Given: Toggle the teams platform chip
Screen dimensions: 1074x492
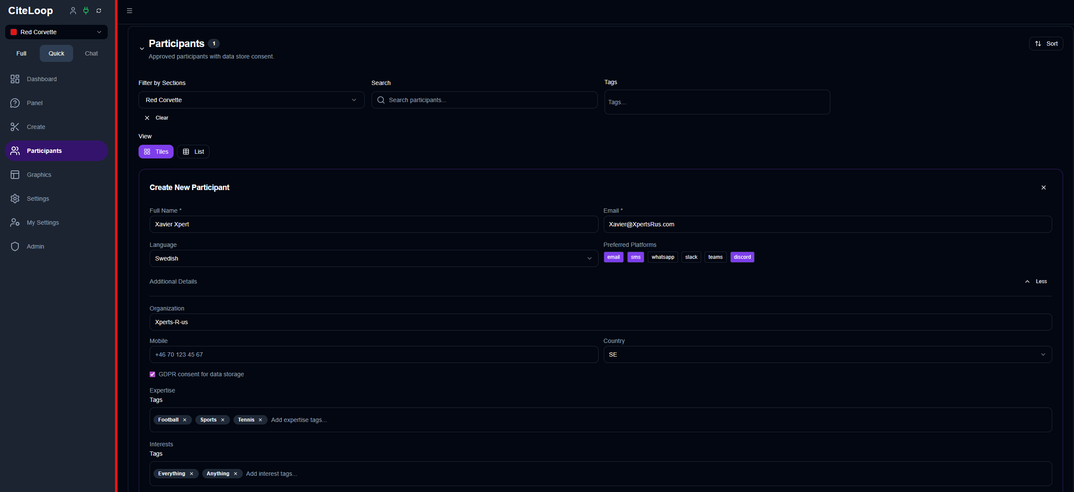Looking at the screenshot, I should [x=715, y=257].
